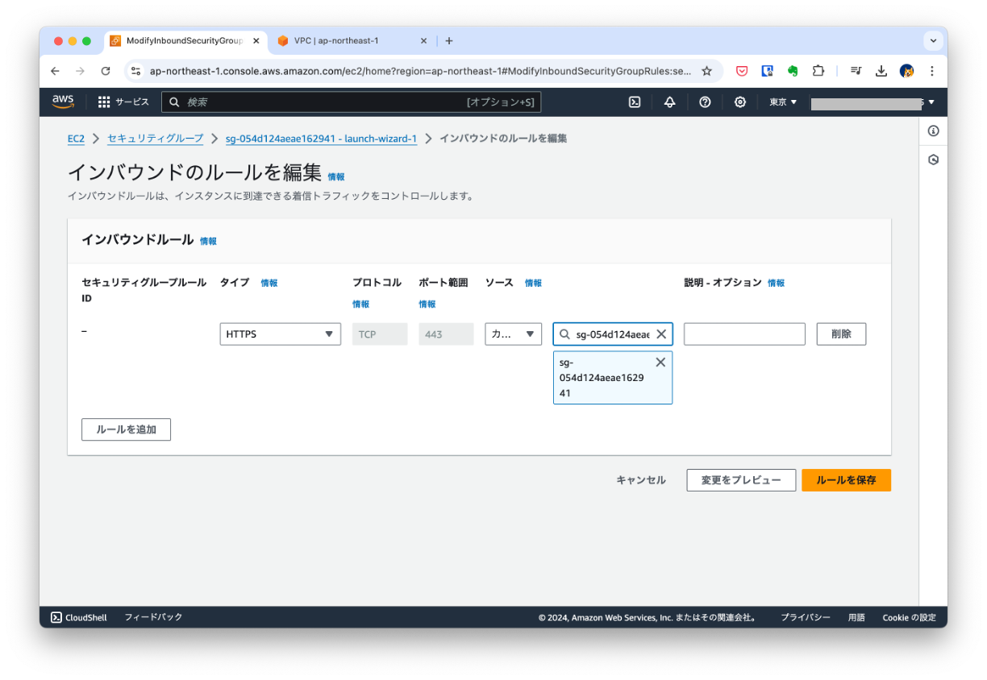987x680 pixels.
Task: Focus the source security group search field
Action: [613, 334]
